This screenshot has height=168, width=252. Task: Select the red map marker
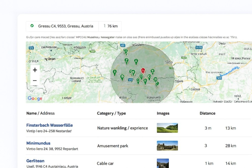click(143, 71)
